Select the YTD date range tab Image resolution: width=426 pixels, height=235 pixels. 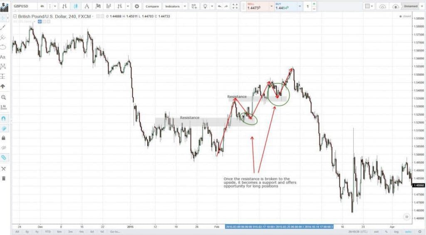tap(48, 232)
